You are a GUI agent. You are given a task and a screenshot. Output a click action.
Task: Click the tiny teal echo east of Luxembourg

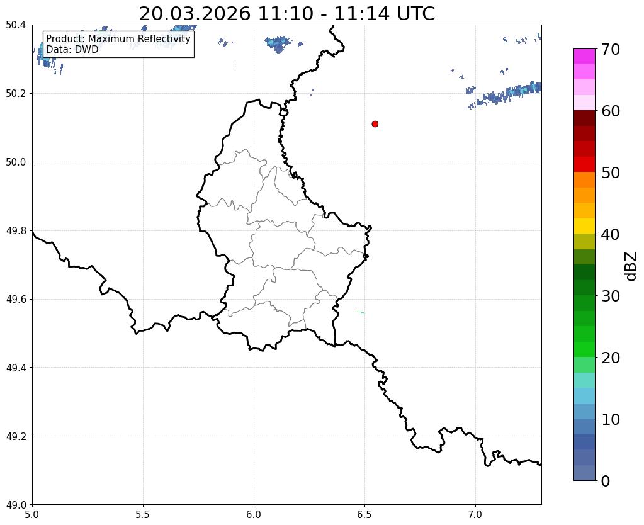360,313
